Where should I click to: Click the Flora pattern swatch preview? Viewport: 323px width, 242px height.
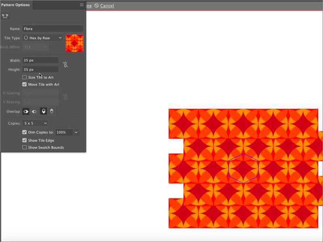click(75, 43)
